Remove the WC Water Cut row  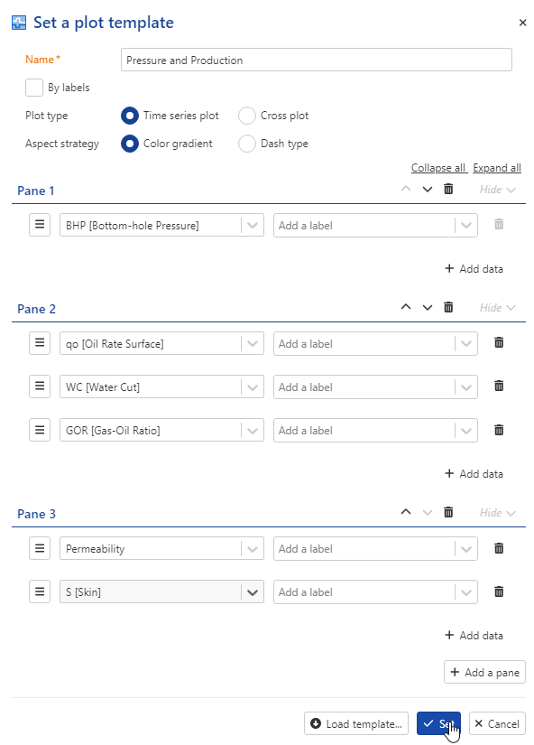coord(499,386)
